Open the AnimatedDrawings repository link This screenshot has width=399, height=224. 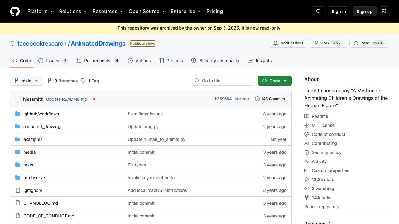click(x=98, y=44)
